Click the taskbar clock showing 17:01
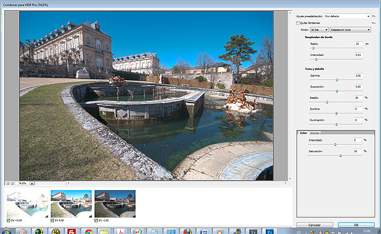381x234 pixels. point(367,231)
